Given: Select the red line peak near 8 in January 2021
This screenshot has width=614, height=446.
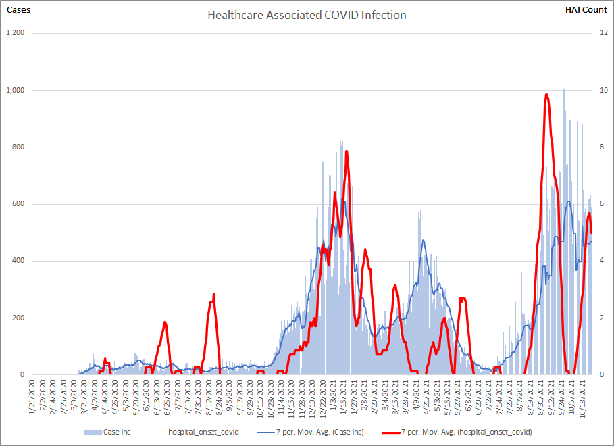Looking at the screenshot, I should (x=347, y=151).
